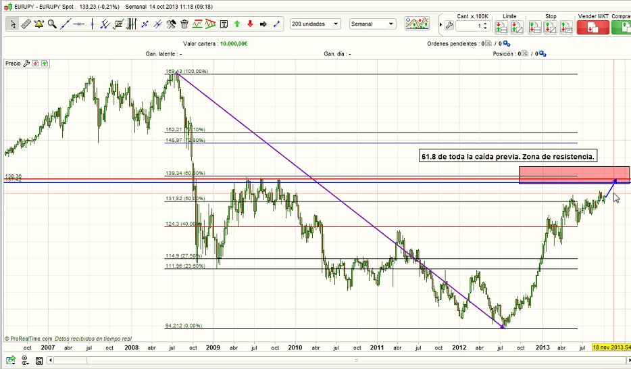Open the Precio panel wrench settings
The width and height of the screenshot is (631, 369).
pos(26,64)
